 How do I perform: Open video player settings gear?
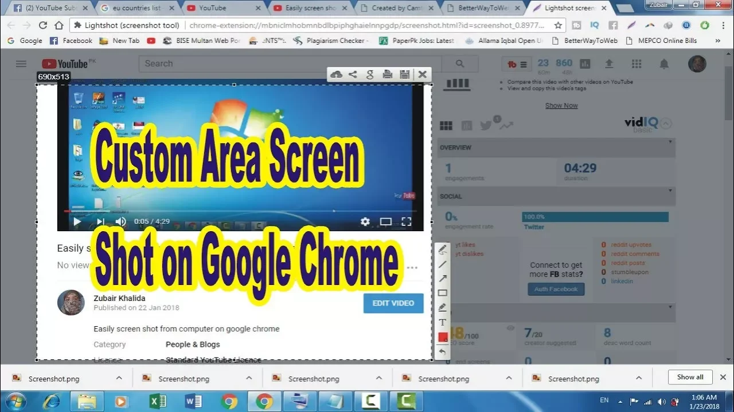coord(365,221)
